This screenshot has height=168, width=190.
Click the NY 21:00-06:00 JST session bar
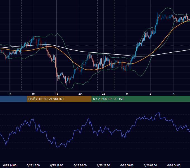(141, 99)
